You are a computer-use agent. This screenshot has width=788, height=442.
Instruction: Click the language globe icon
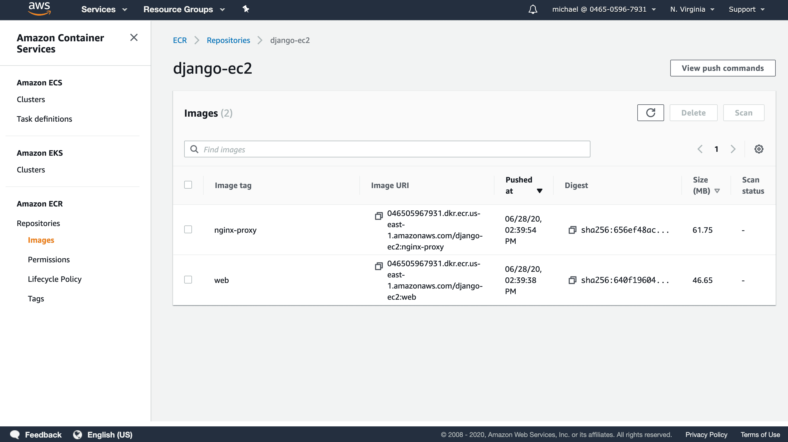click(x=78, y=435)
